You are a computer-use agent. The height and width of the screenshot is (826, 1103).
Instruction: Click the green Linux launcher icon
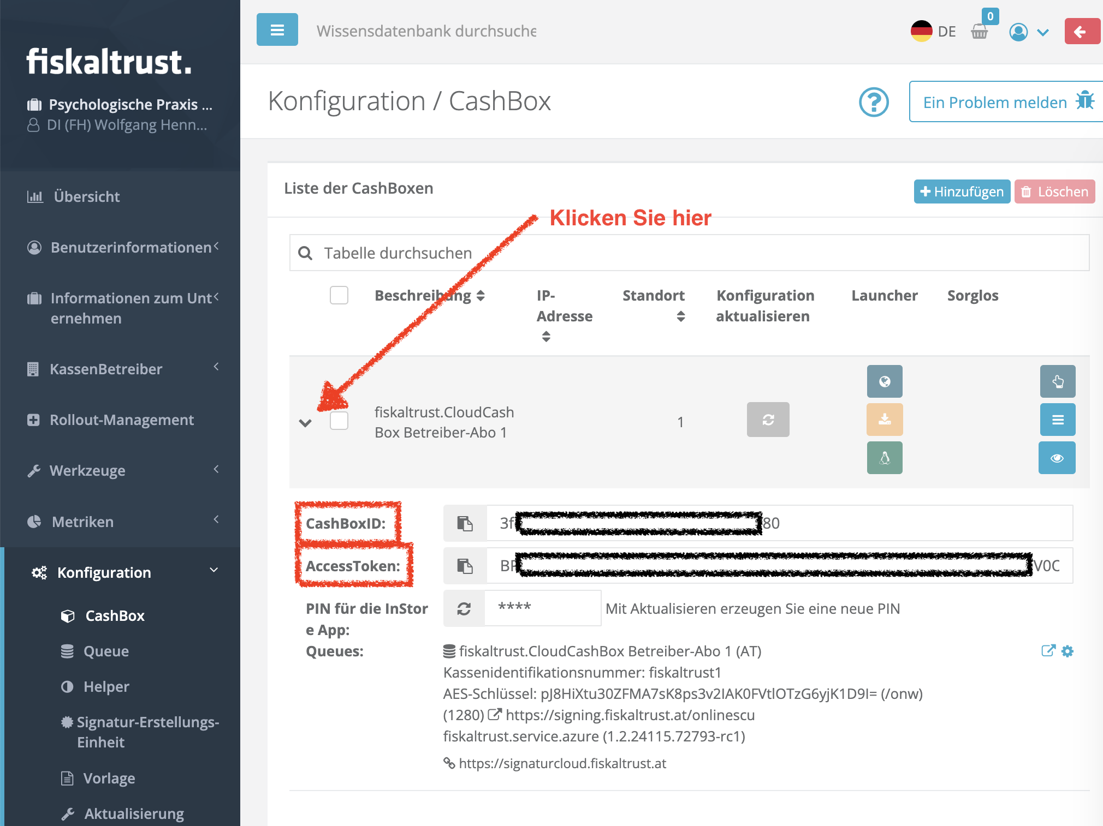[x=885, y=458]
